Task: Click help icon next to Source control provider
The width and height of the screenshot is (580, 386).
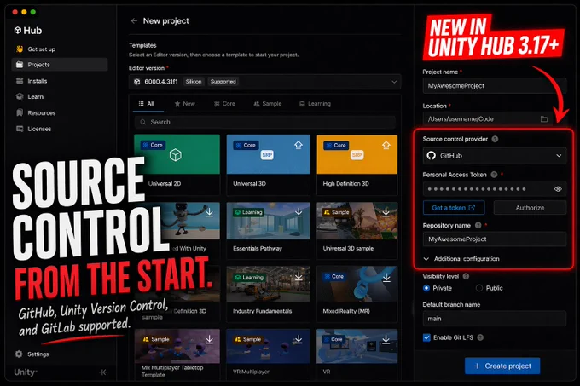Action: (495, 139)
